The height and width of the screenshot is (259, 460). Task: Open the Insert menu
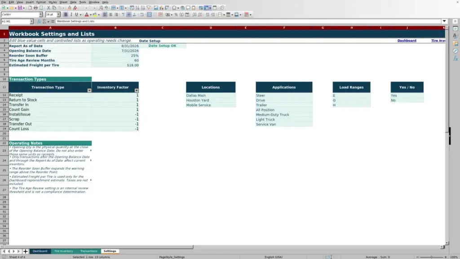click(30, 2)
